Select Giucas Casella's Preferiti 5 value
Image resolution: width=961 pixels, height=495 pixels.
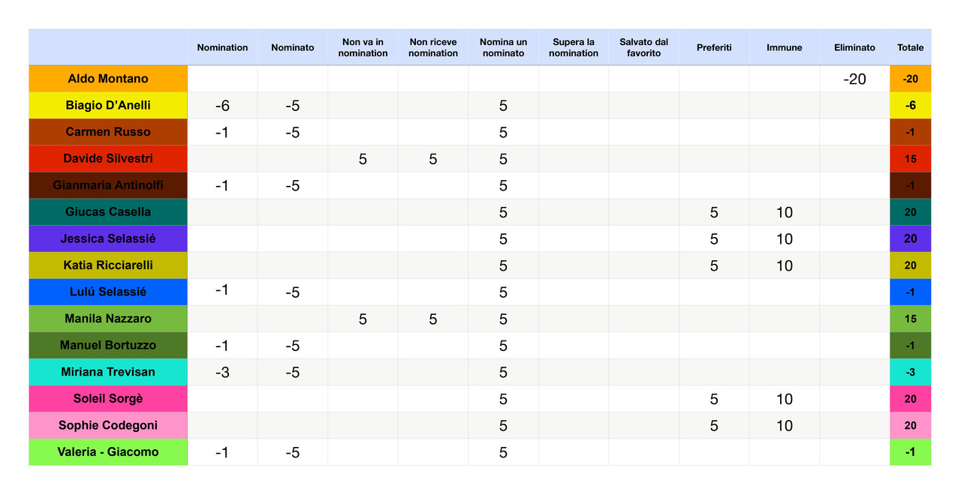pyautogui.click(x=714, y=212)
